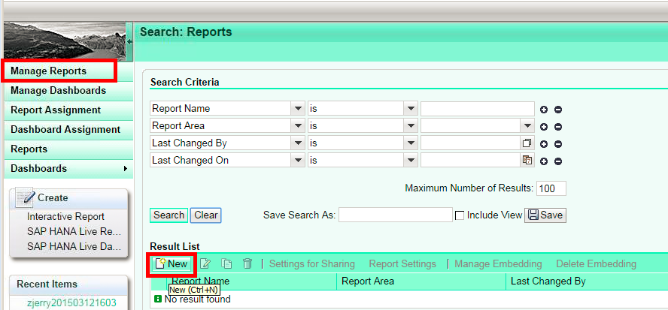Open Manage Dashboards in navigation
668x310 pixels.
pos(68,91)
